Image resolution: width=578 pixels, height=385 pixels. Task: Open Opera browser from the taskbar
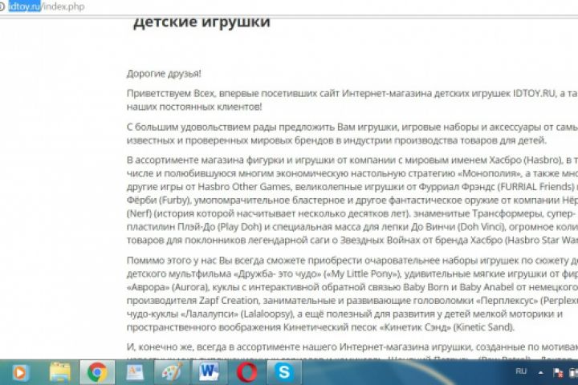246,372
